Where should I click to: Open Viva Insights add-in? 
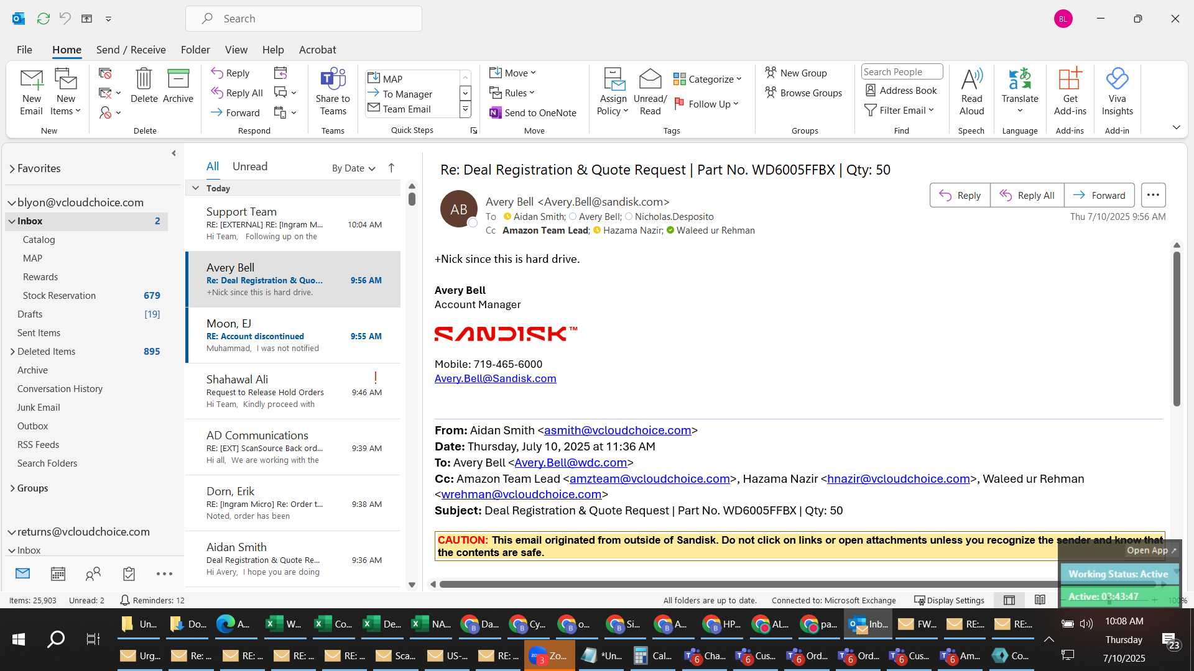[x=1117, y=92]
